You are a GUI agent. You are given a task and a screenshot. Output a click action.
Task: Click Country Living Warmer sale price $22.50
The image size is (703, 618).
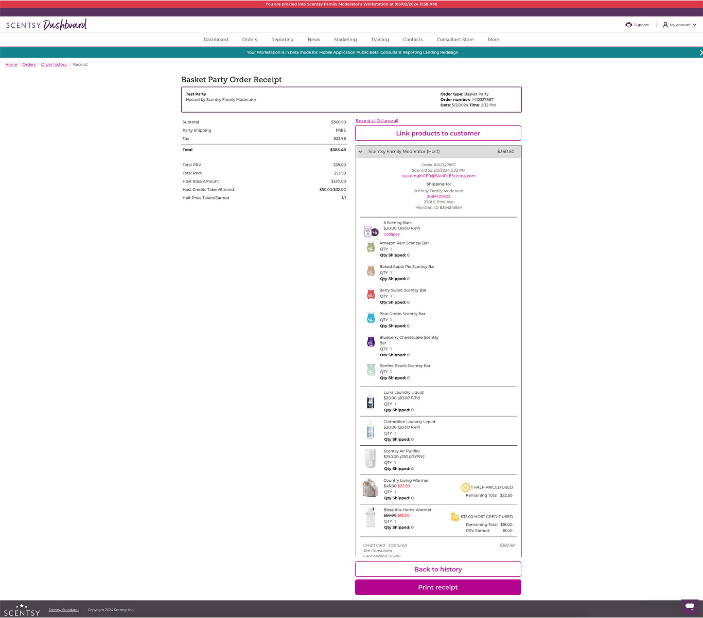click(404, 486)
